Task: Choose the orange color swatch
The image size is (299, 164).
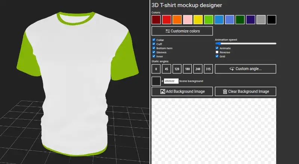Action: [177, 20]
